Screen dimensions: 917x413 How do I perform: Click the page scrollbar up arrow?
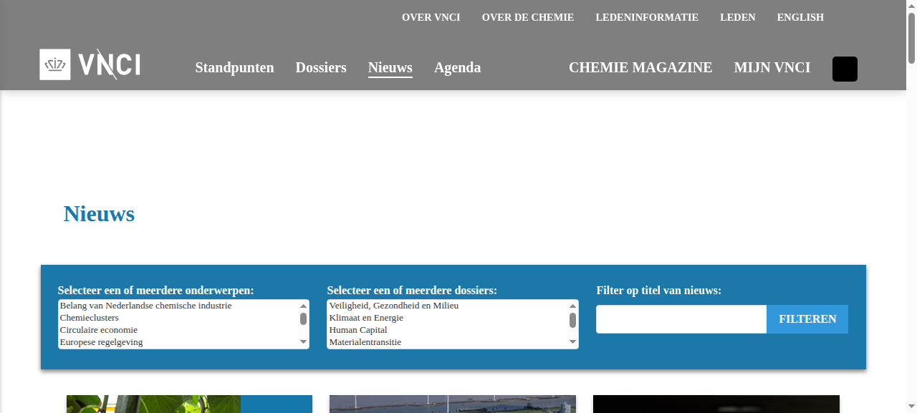pyautogui.click(x=911, y=6)
